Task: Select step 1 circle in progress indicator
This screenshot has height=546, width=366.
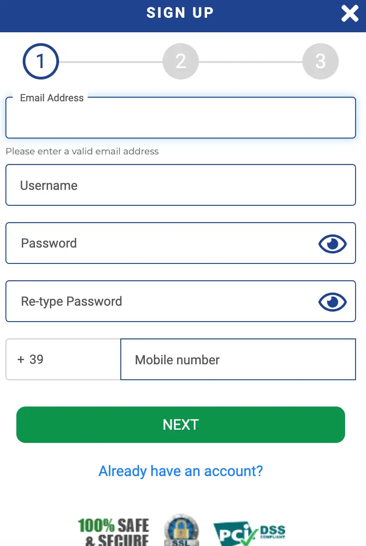Action: (x=41, y=61)
